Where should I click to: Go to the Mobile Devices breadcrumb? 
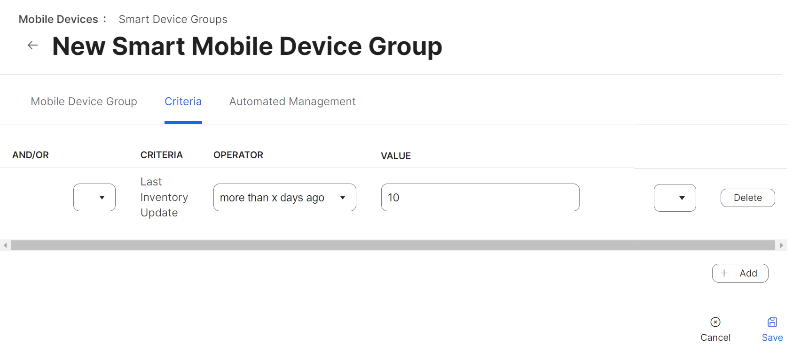[x=58, y=19]
